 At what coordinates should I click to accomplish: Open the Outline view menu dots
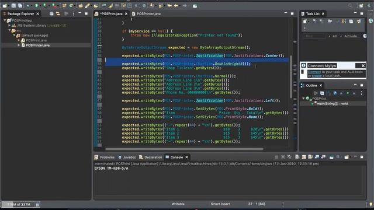[361, 93]
